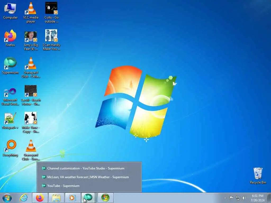271x203 pixels.
Task: Open the Computer desktop icon
Action: pos(10,11)
